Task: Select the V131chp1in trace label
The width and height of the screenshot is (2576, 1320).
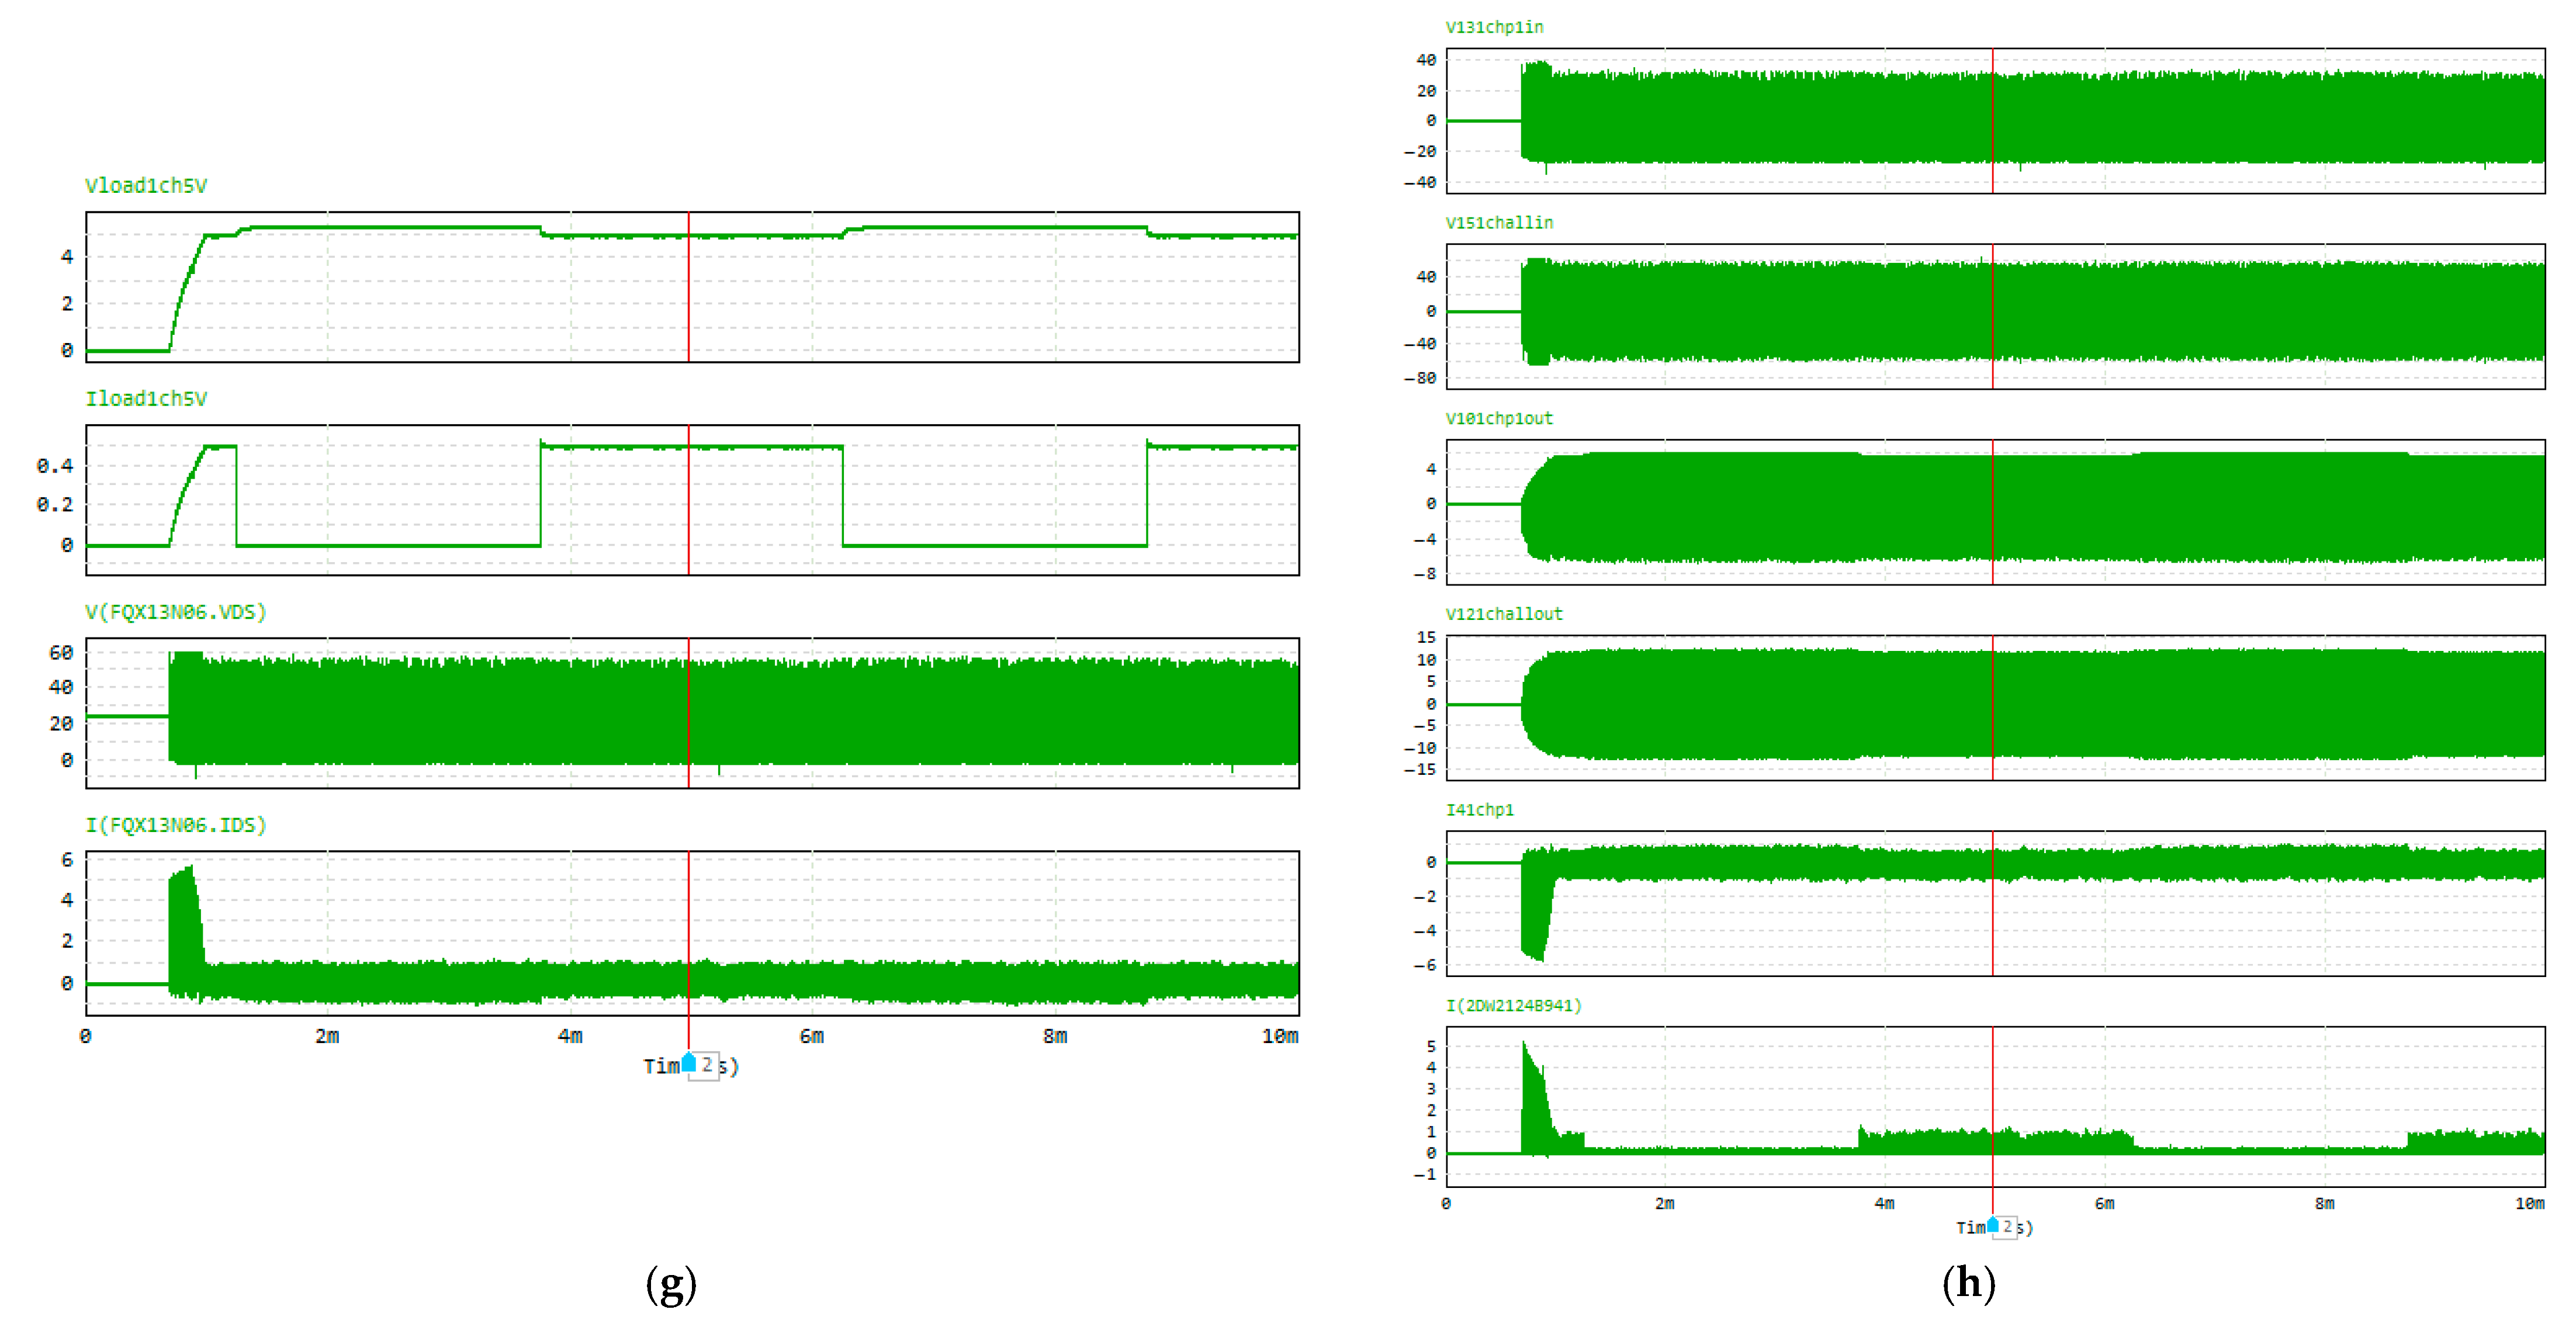Action: [1494, 27]
